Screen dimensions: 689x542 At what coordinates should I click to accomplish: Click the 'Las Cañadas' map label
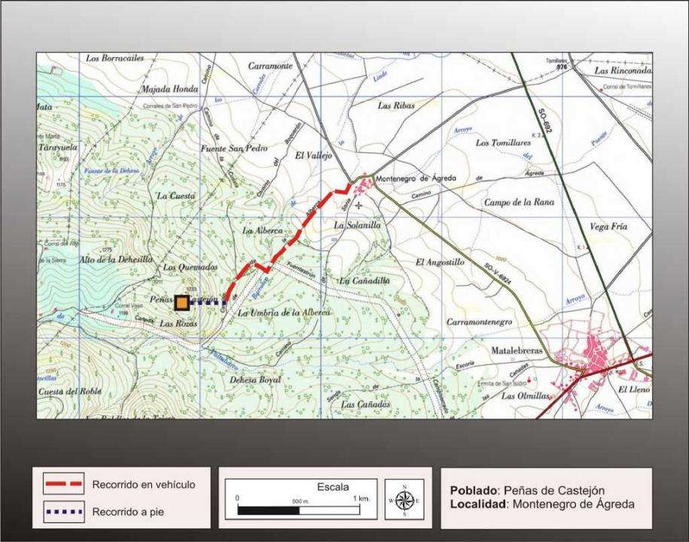coord(366,404)
